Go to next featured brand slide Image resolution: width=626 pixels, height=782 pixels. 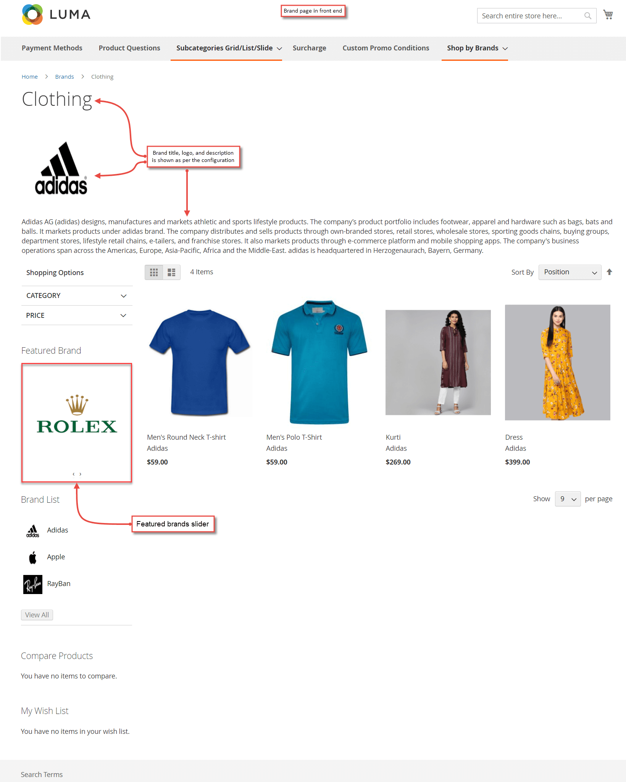click(x=81, y=474)
